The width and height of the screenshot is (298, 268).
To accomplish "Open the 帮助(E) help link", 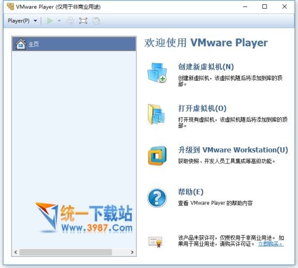I will (191, 192).
